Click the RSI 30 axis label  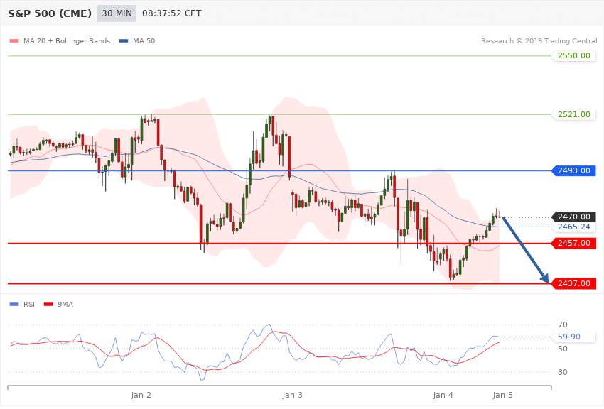562,372
